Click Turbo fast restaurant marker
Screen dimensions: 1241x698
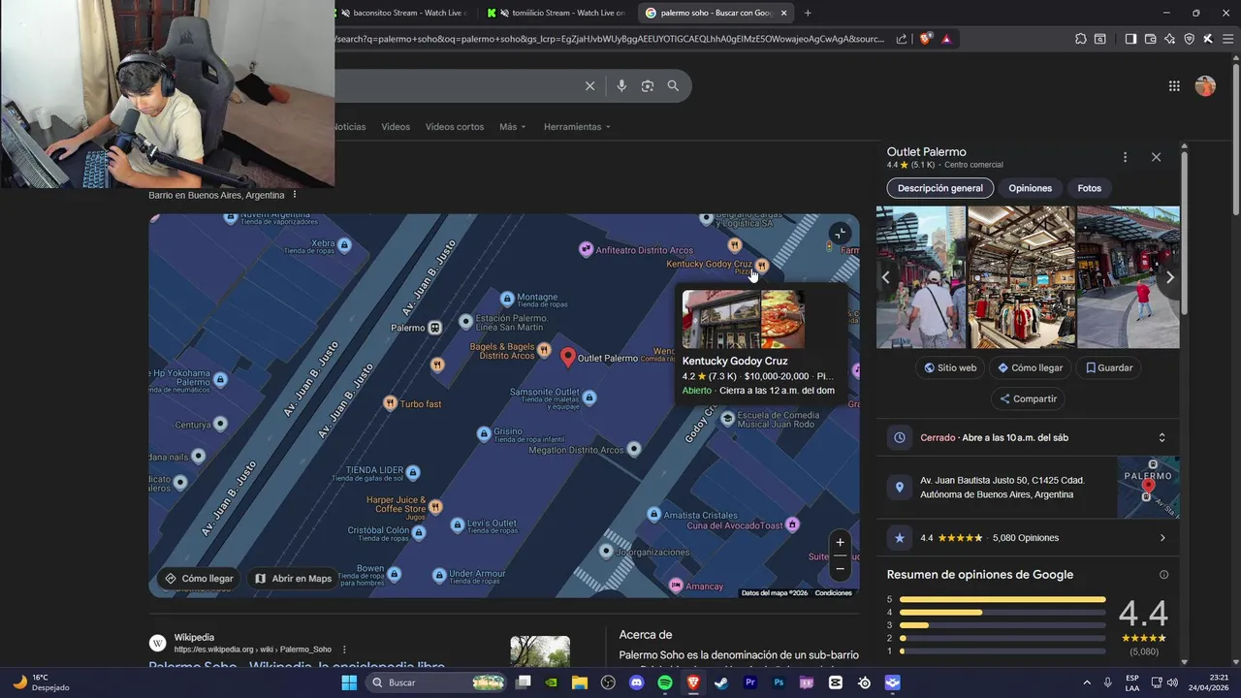pyautogui.click(x=390, y=403)
